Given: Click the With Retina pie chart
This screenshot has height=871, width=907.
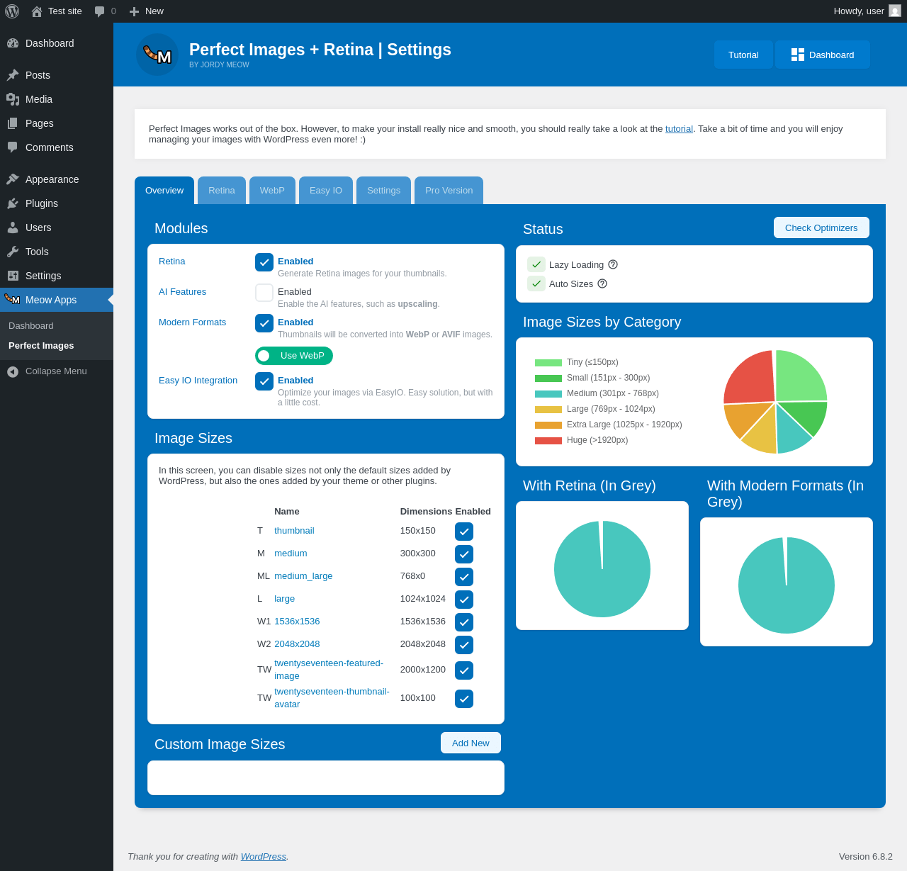Looking at the screenshot, I should pos(602,569).
